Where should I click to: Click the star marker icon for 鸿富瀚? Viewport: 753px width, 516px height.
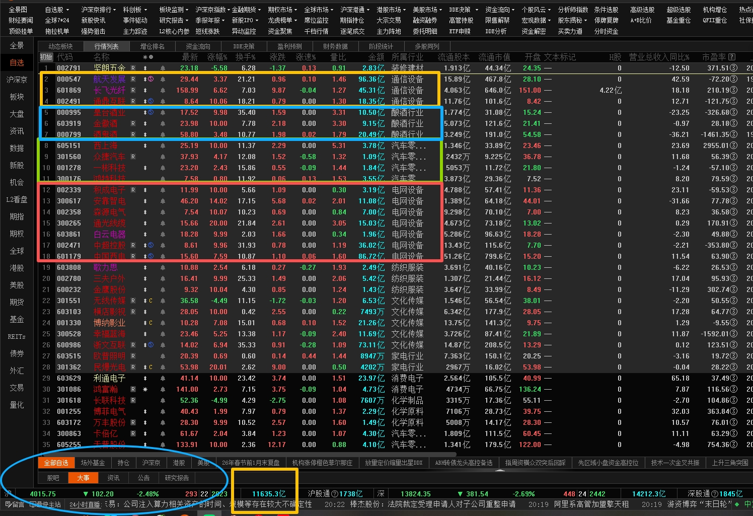[x=145, y=389]
